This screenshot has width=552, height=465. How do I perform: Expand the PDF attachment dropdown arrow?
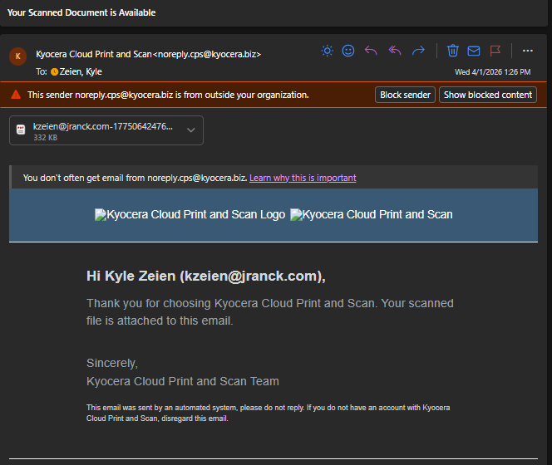click(x=191, y=130)
